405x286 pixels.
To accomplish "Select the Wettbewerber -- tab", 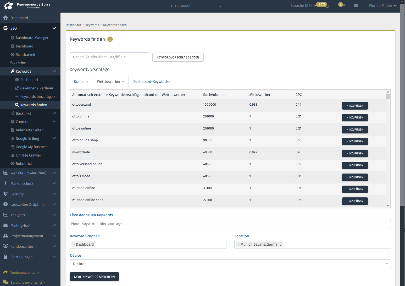I will (111, 82).
